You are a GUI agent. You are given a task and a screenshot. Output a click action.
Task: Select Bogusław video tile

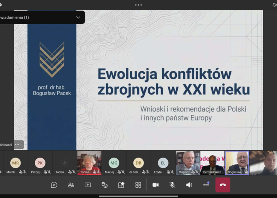(237, 163)
